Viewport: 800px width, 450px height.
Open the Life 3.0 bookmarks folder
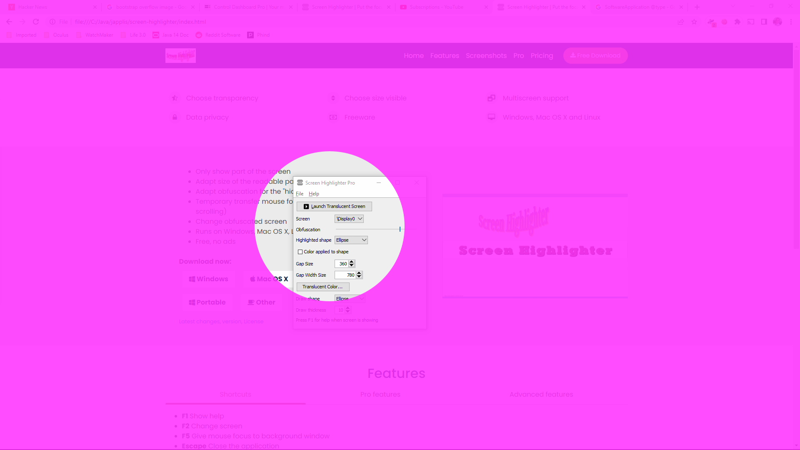pos(133,35)
